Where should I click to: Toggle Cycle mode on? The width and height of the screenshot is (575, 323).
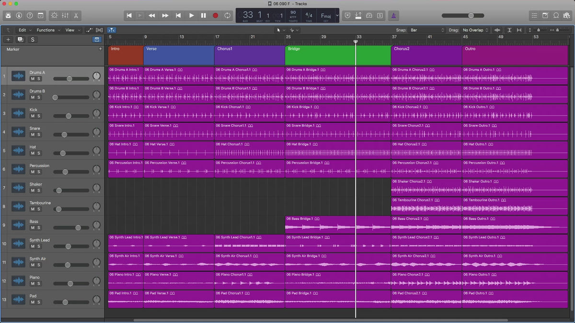coord(227,15)
